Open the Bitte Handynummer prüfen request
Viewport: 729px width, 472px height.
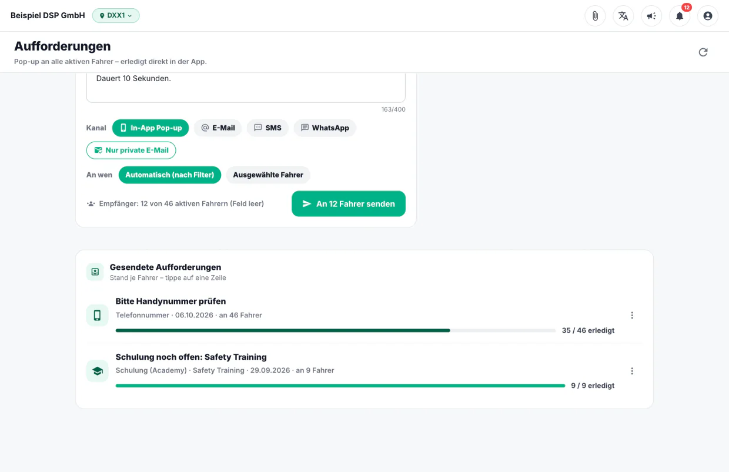(x=364, y=315)
